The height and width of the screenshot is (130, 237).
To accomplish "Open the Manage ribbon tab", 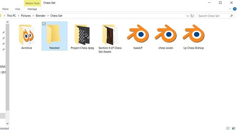I will point(32,9).
